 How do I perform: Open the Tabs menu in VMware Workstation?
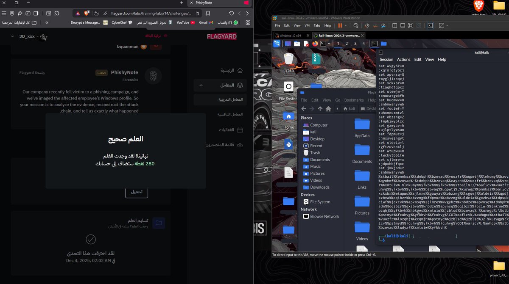[x=317, y=26]
